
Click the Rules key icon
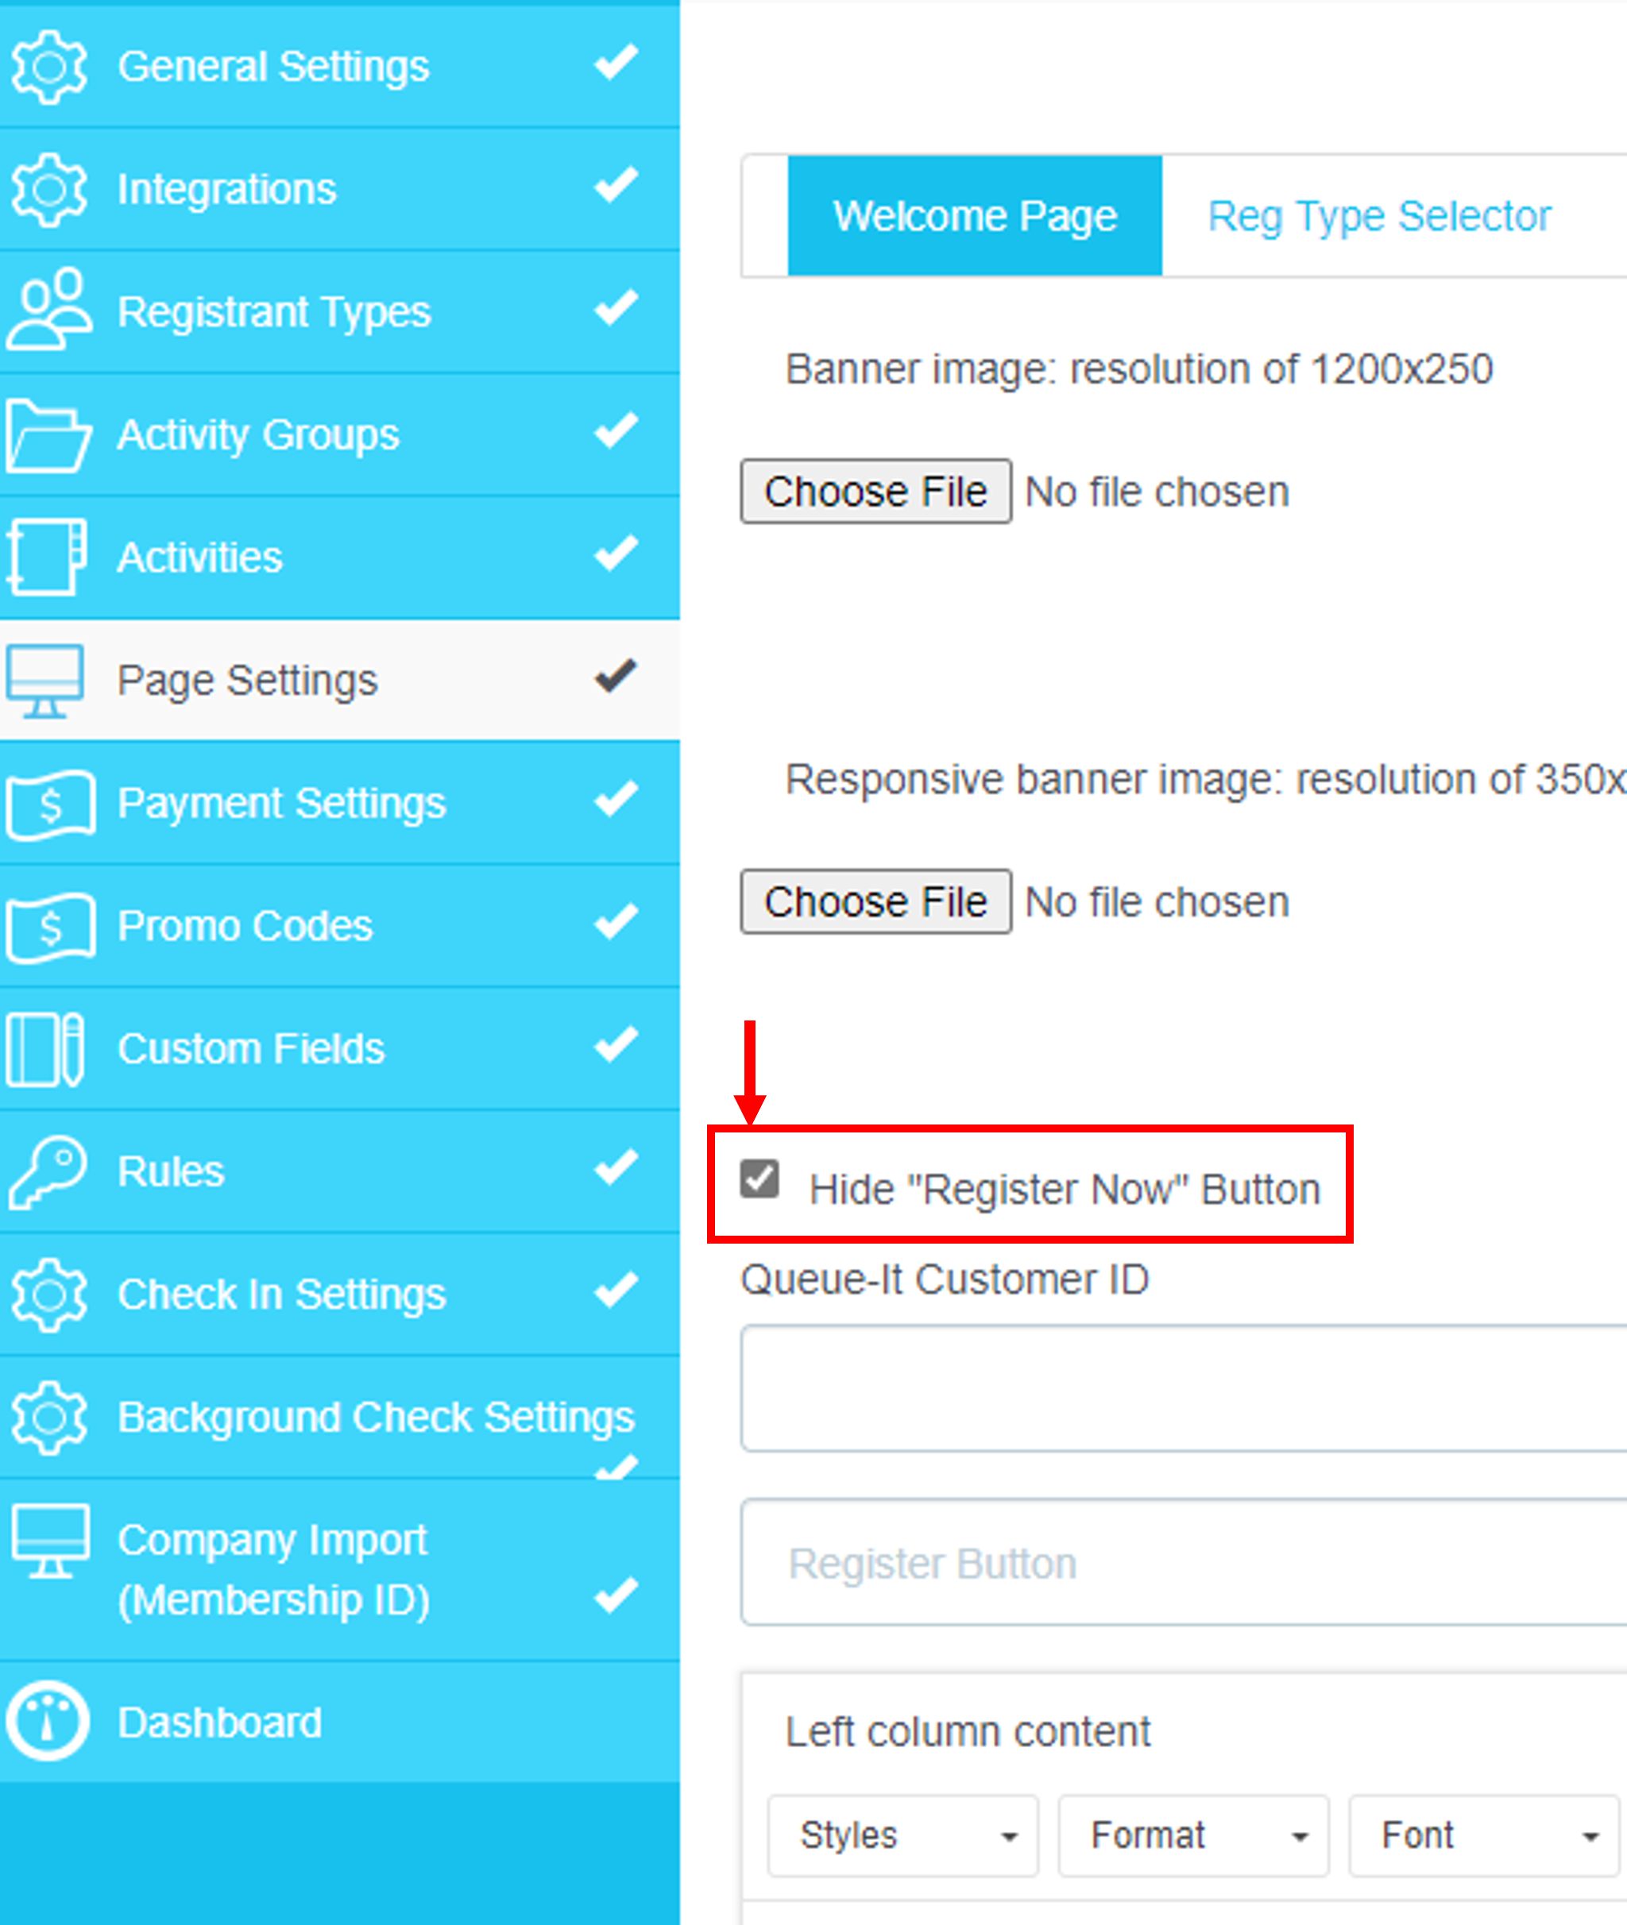click(x=49, y=1171)
